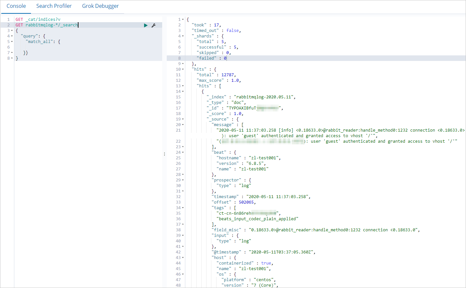Screen dimensions: 466x288
Task: Run the rabbitmqlog search request
Action: point(146,25)
